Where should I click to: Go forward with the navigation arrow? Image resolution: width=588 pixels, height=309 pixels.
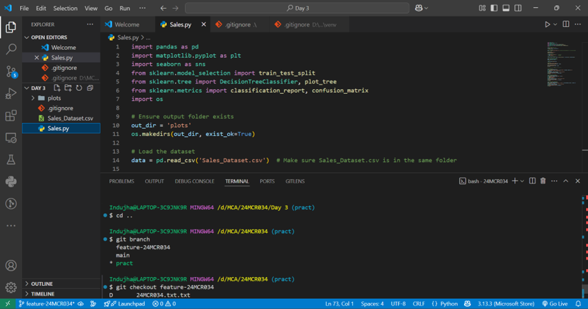click(x=176, y=8)
